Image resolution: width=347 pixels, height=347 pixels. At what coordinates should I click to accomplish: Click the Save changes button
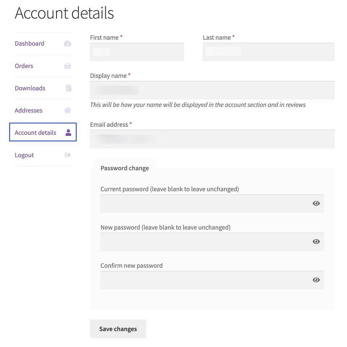point(118,329)
